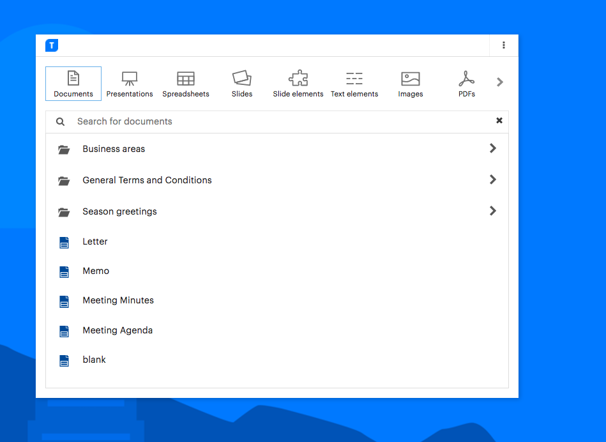The height and width of the screenshot is (442, 606).
Task: Open the Slide elements category
Action: [x=298, y=84]
